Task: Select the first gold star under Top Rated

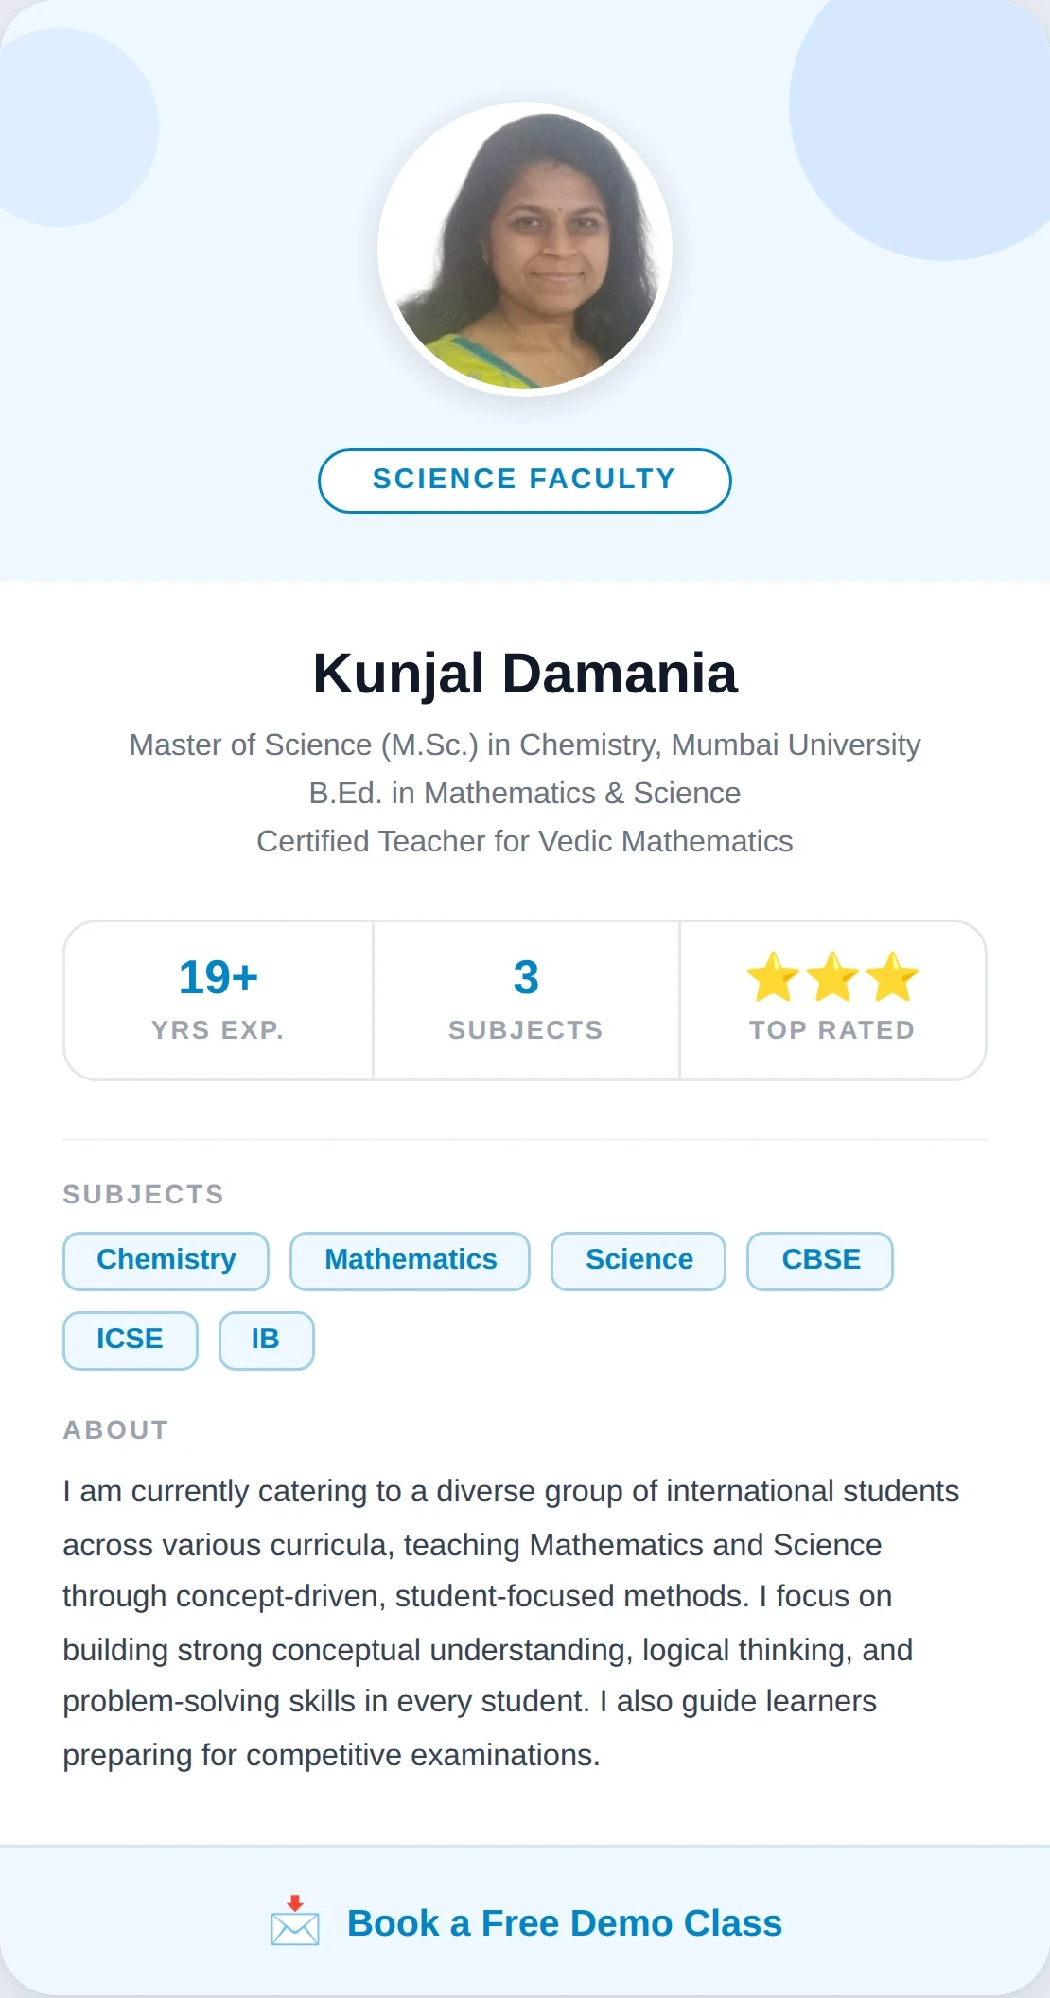Action: 773,977
